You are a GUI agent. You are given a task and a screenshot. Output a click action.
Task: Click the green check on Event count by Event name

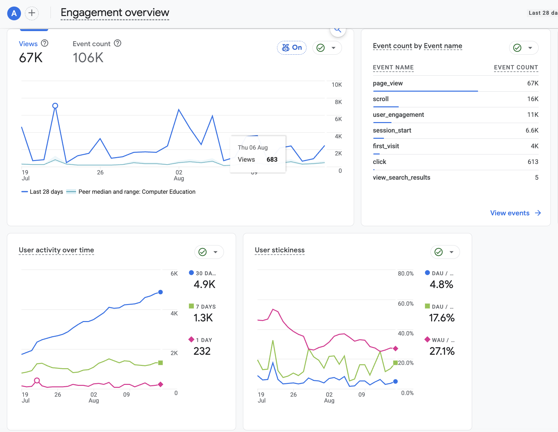(517, 48)
